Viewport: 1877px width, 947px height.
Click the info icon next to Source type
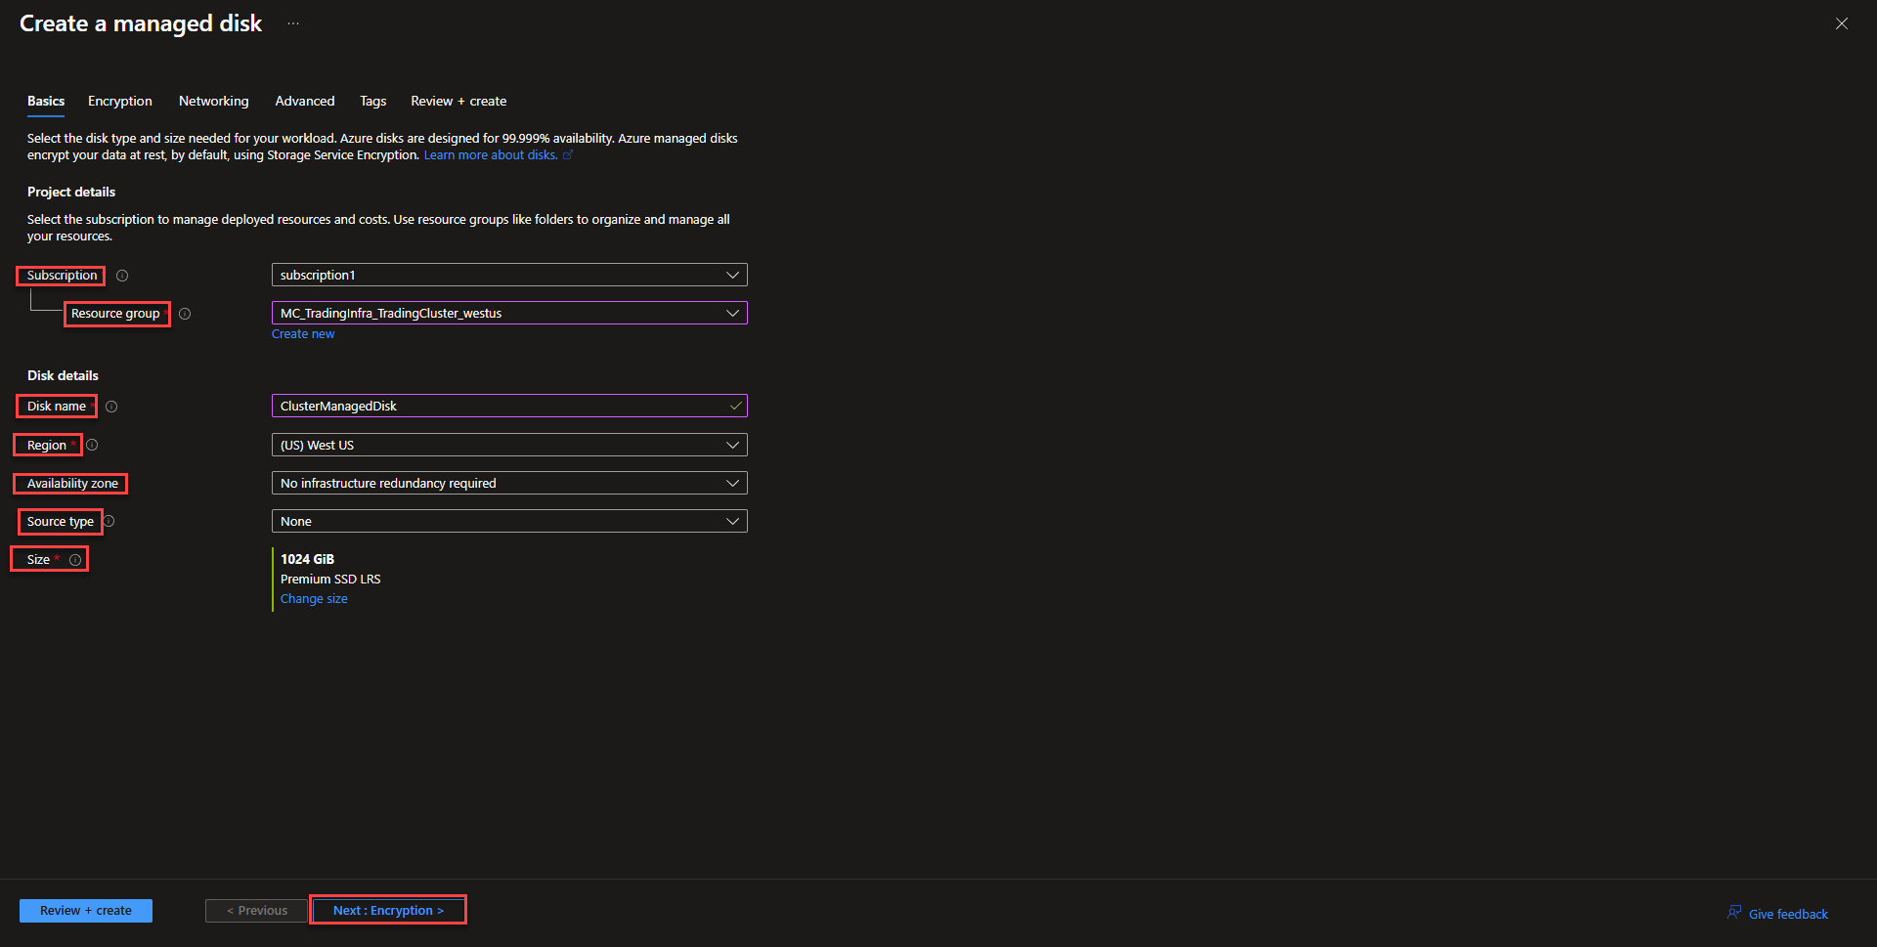point(109,521)
